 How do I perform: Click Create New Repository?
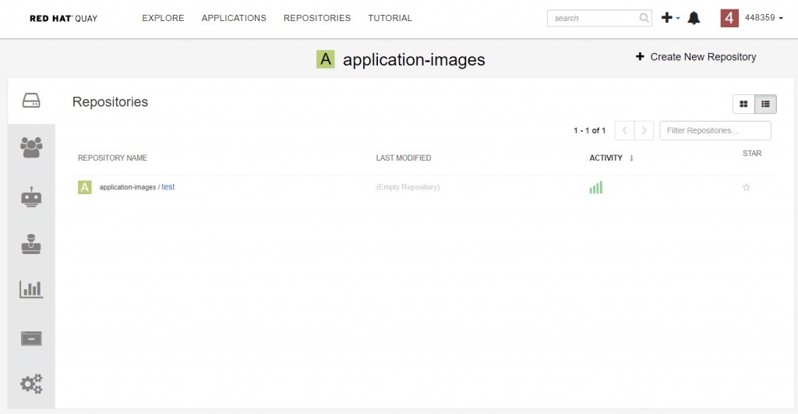coord(696,57)
